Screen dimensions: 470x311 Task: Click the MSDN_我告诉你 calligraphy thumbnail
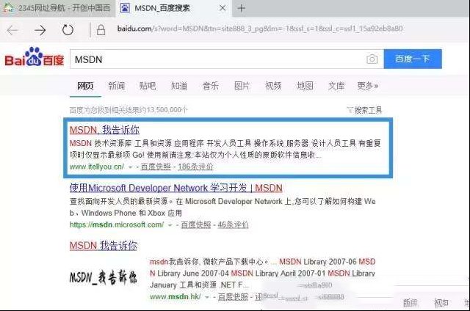tap(104, 277)
